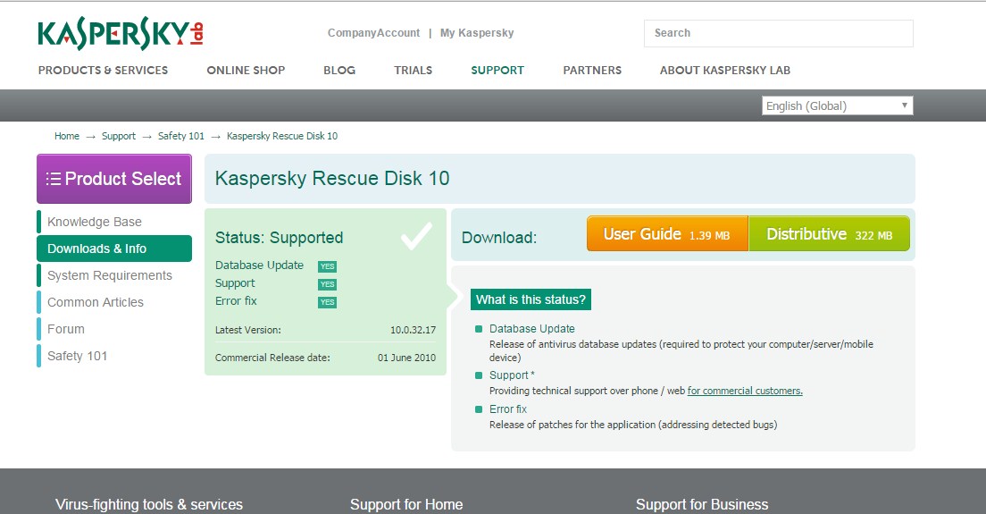Click the CompanyAccount link
The image size is (986, 514).
[373, 33]
